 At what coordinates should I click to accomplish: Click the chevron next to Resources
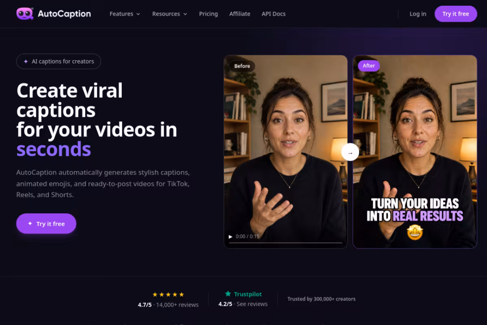[x=185, y=14]
